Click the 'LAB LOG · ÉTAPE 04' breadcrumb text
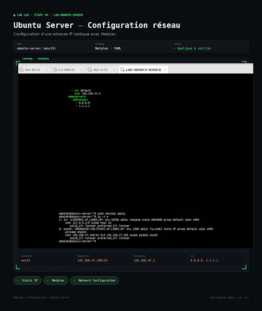This screenshot has height=311, width=262. 32,15
